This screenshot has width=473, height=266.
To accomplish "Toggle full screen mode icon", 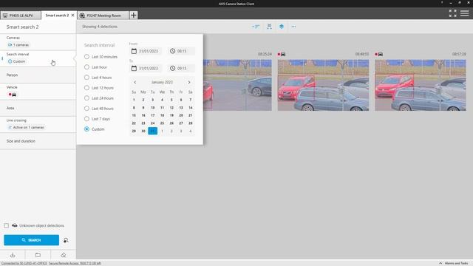I will [x=452, y=13].
